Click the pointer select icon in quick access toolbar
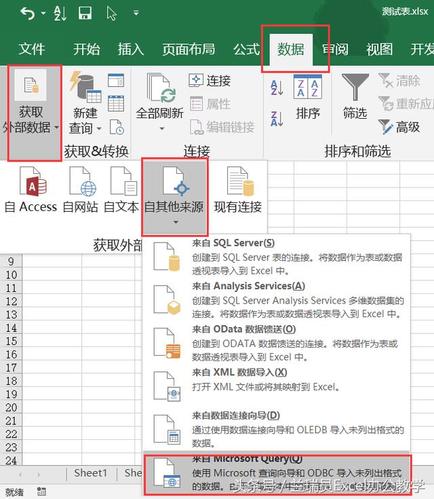 pyautogui.click(x=111, y=14)
